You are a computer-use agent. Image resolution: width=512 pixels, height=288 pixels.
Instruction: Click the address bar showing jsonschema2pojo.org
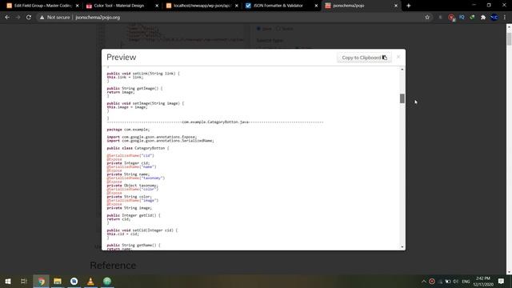[98, 18]
